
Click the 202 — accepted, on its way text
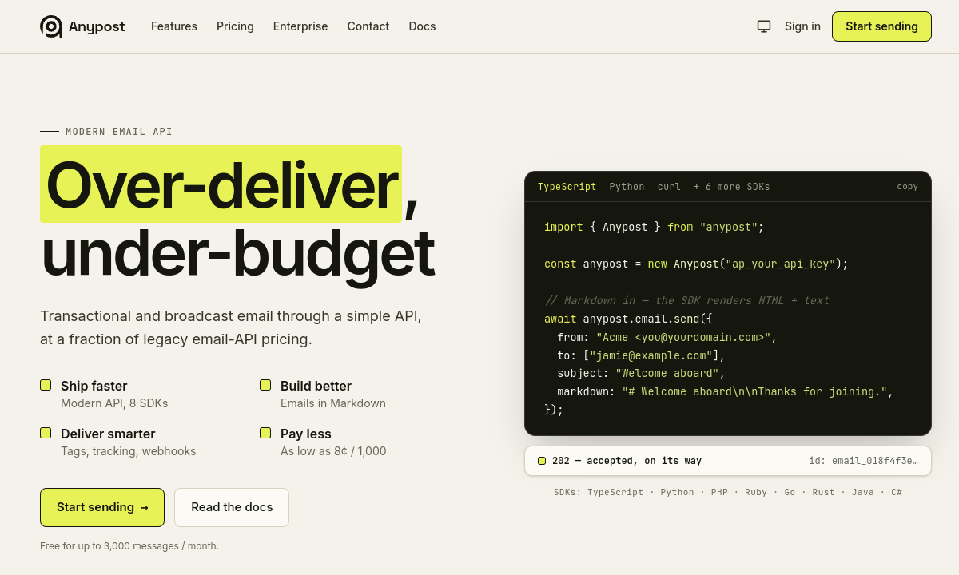pyautogui.click(x=627, y=461)
